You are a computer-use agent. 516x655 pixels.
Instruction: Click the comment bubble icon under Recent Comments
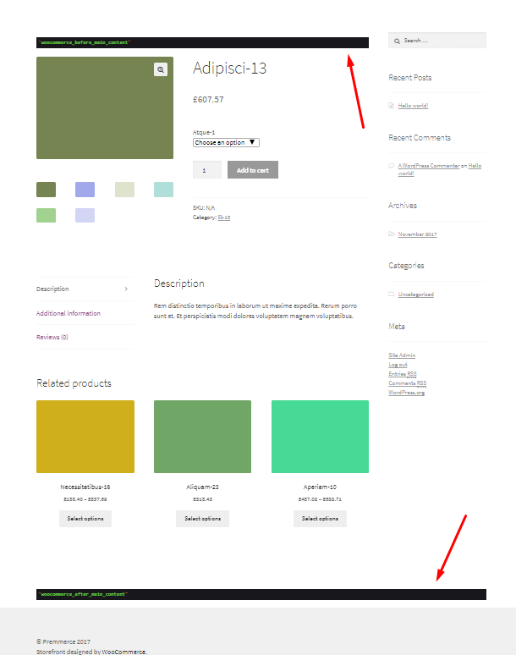click(391, 165)
